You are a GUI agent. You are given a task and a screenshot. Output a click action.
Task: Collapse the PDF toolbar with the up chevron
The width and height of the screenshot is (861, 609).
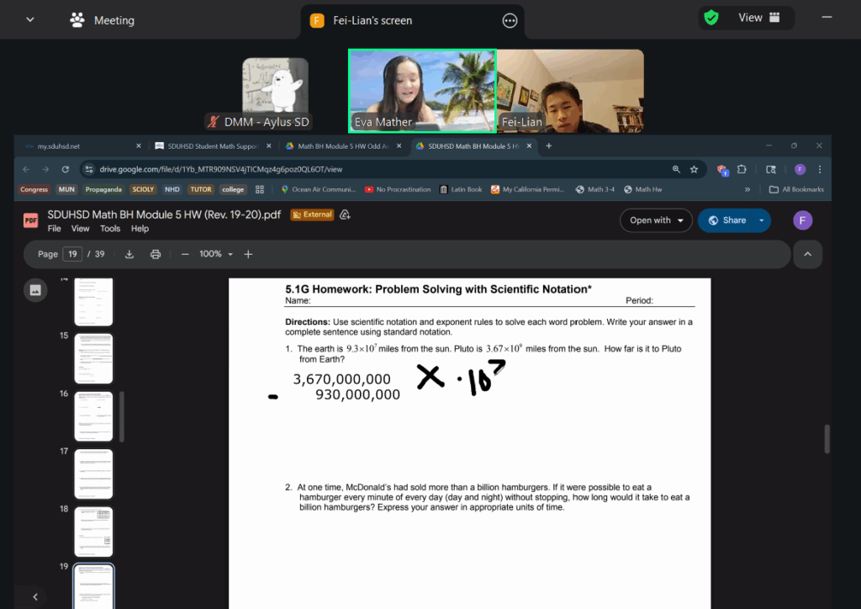(x=808, y=254)
